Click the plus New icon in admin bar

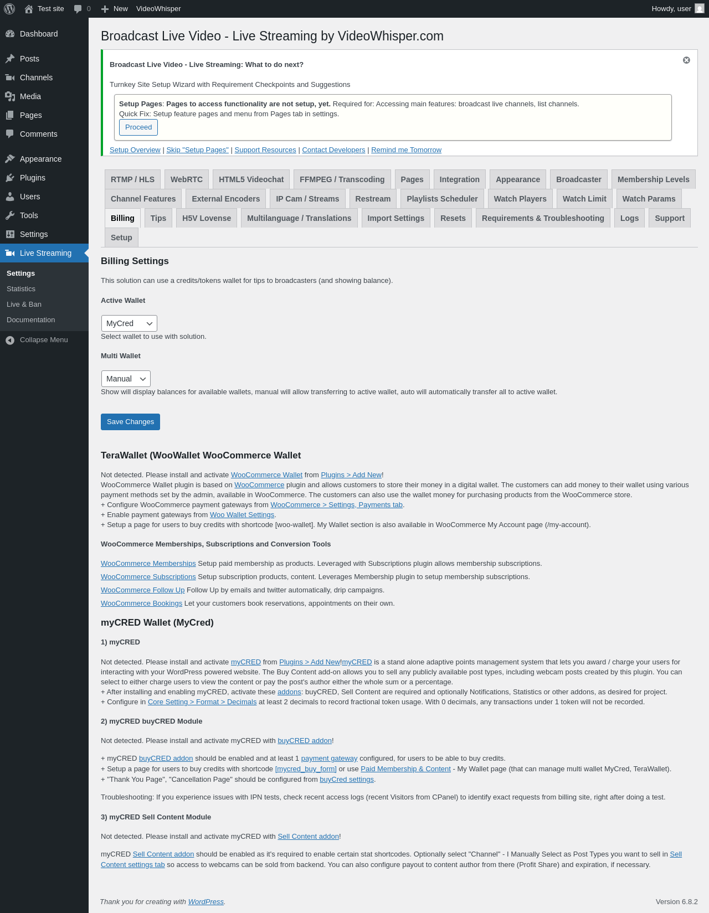pyautogui.click(x=105, y=9)
